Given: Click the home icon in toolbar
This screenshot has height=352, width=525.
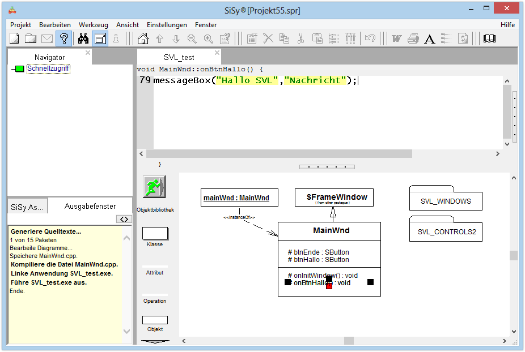Looking at the screenshot, I should [143, 38].
